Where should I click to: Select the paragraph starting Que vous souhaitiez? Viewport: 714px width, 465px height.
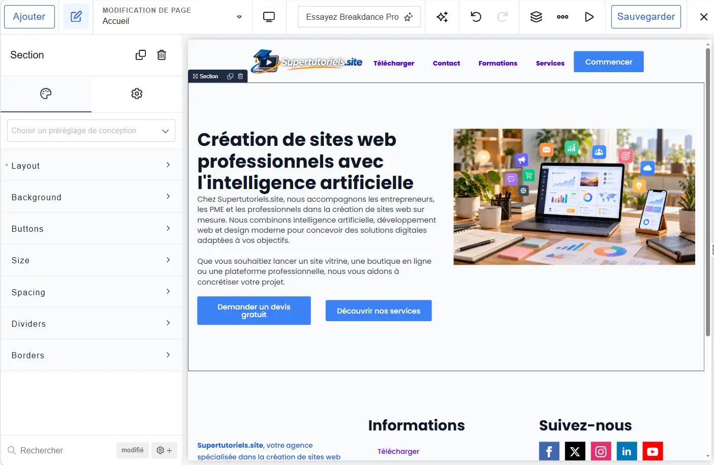tap(315, 271)
